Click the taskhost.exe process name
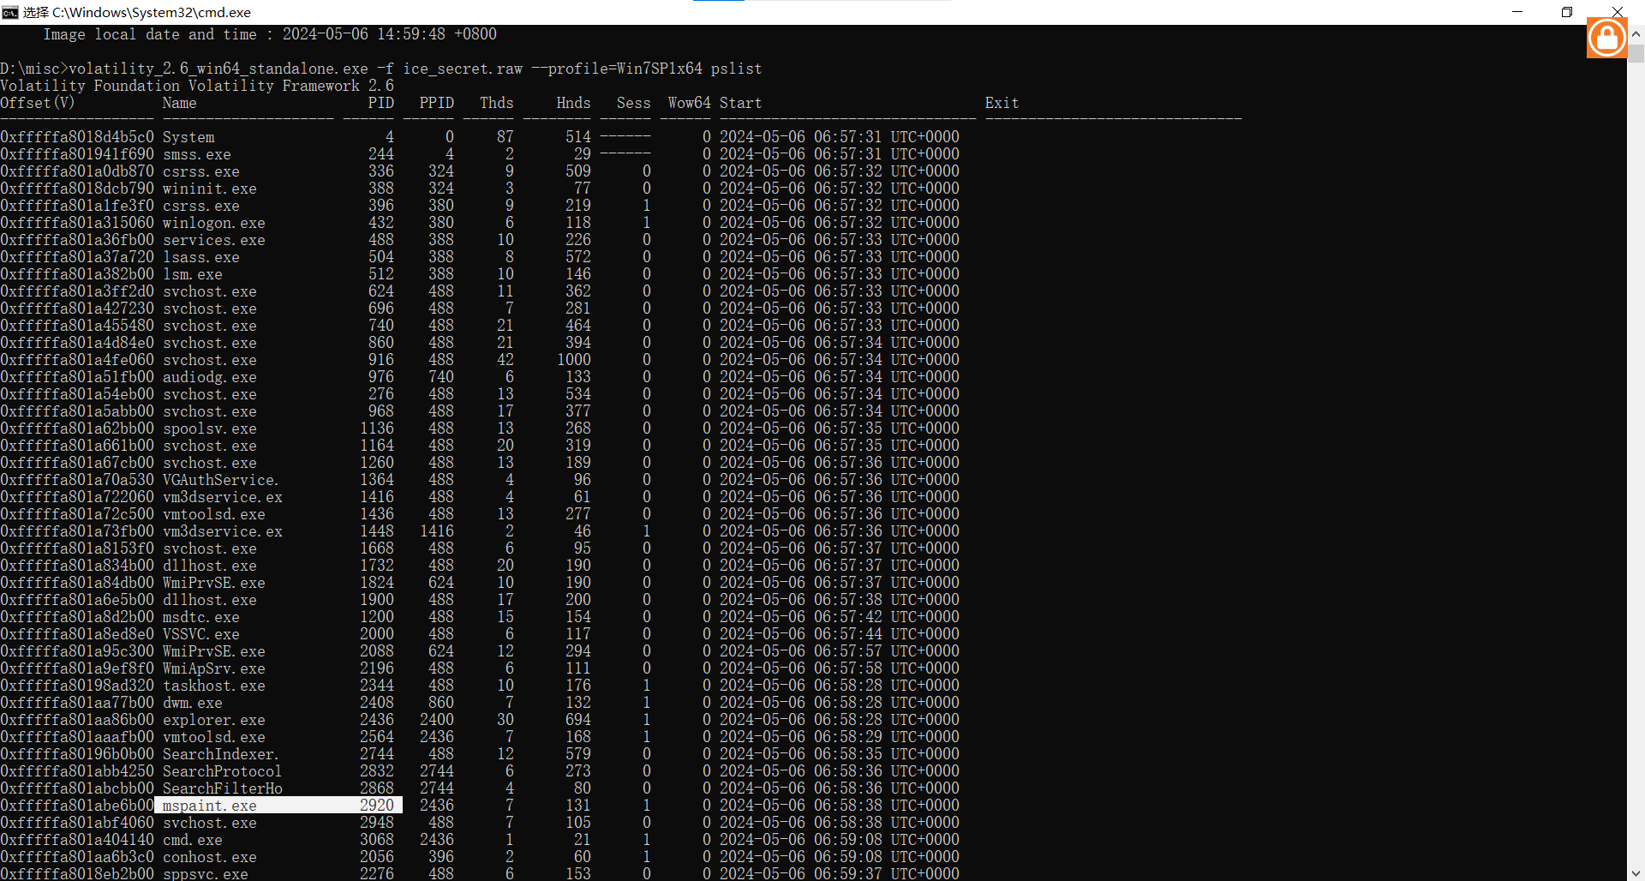The width and height of the screenshot is (1645, 881). coord(214,686)
